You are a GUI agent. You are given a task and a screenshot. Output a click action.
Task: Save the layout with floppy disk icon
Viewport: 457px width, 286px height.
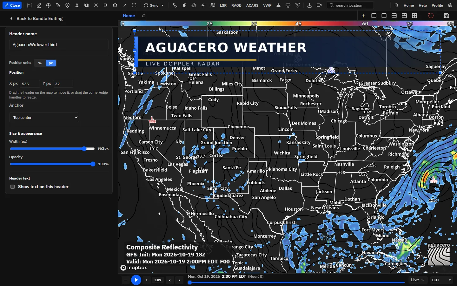(447, 16)
